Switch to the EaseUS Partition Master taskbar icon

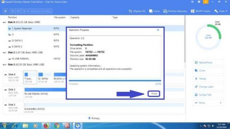point(78,126)
